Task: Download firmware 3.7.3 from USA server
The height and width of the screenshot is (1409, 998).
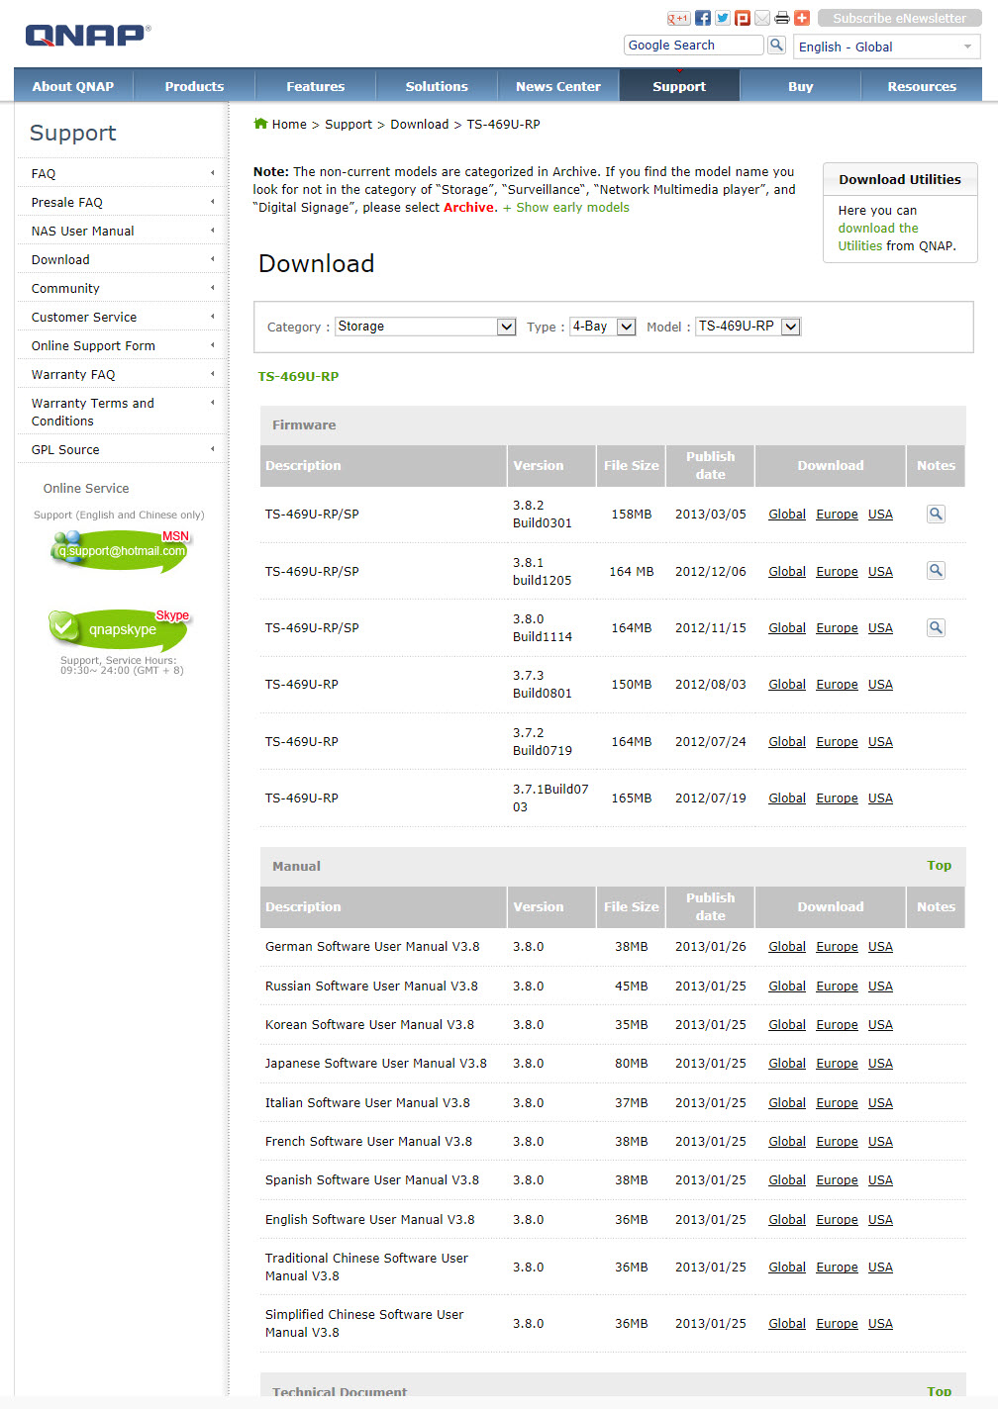Action: click(880, 684)
